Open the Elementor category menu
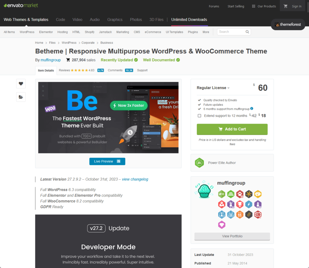Screen dimensions: 309x268 pos(46,32)
